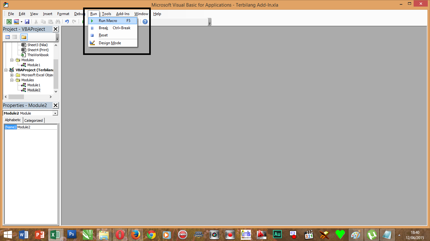This screenshot has height=241, width=430.
Task: Click the project tree scroll down arrow
Action: click(x=56, y=92)
